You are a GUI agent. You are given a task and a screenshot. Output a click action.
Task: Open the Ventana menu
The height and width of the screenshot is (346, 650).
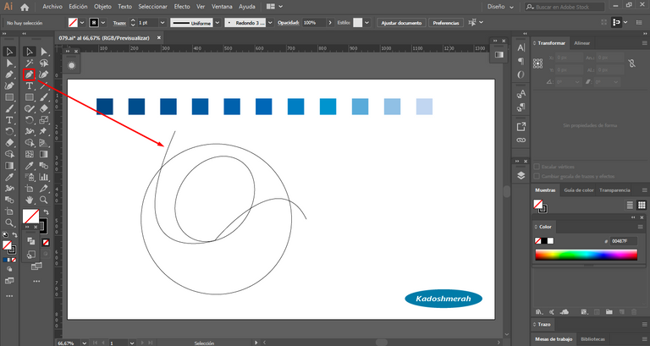[x=222, y=7]
